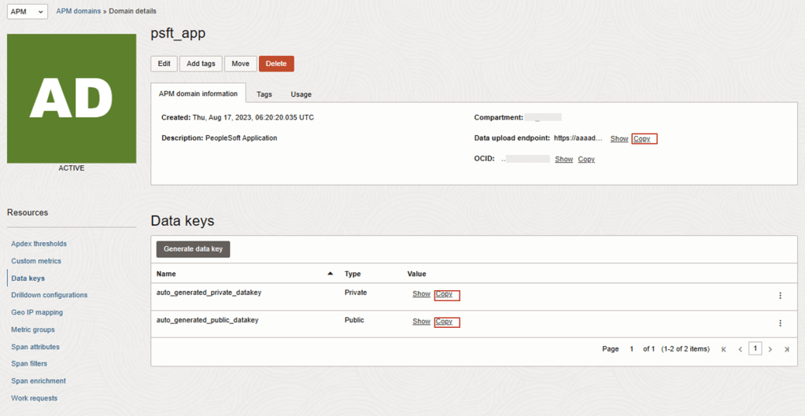The width and height of the screenshot is (805, 416).
Task: Jump to last page of data keys
Action: click(786, 349)
